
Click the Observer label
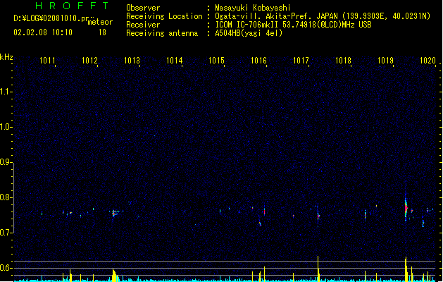tap(143, 8)
